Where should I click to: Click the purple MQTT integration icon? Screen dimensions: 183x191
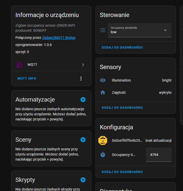19,65
